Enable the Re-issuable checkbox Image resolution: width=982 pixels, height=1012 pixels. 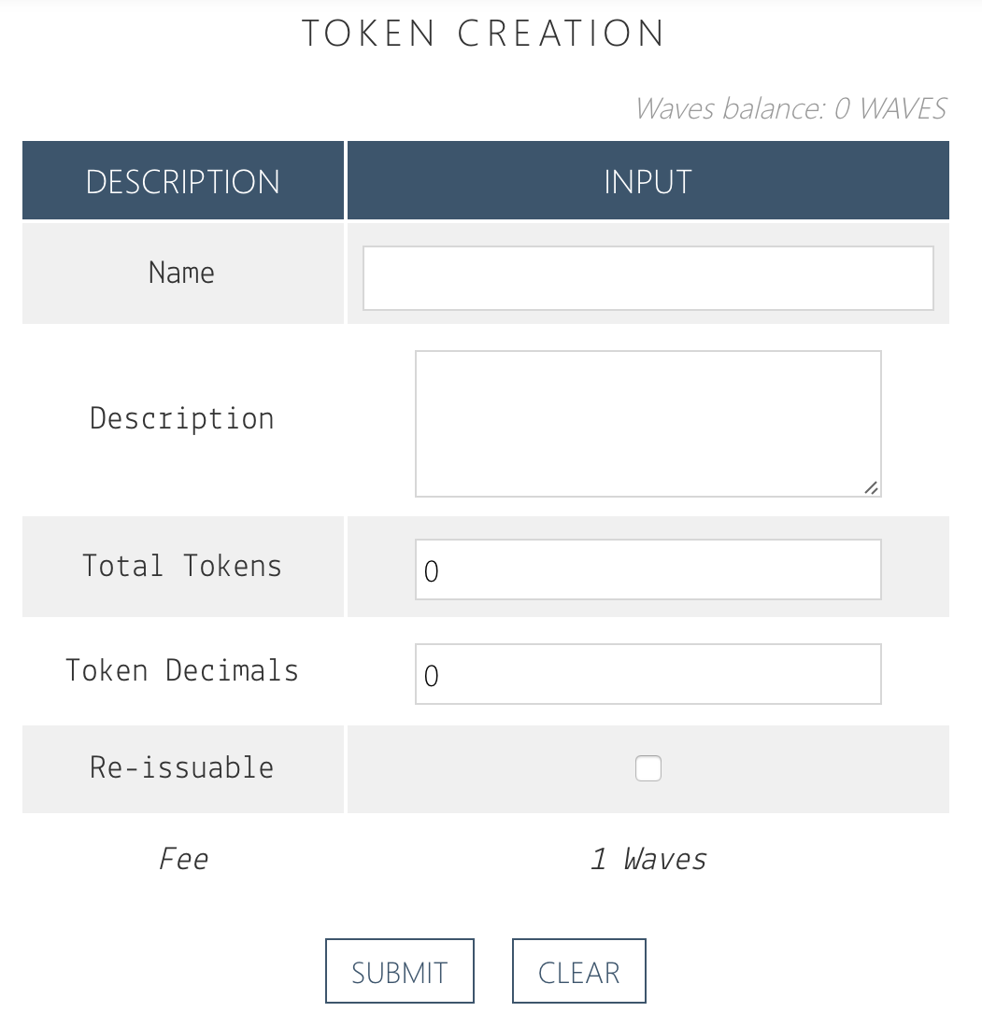pyautogui.click(x=648, y=768)
